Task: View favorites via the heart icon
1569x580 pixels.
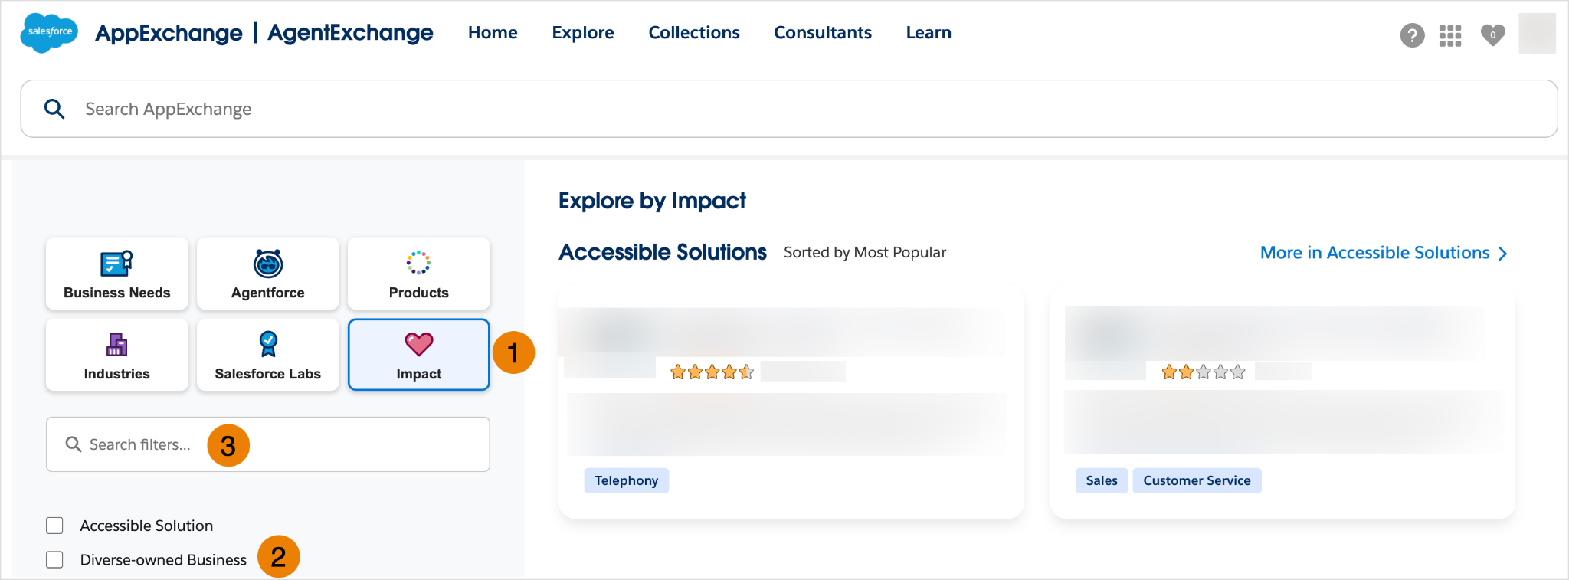Action: click(1492, 34)
